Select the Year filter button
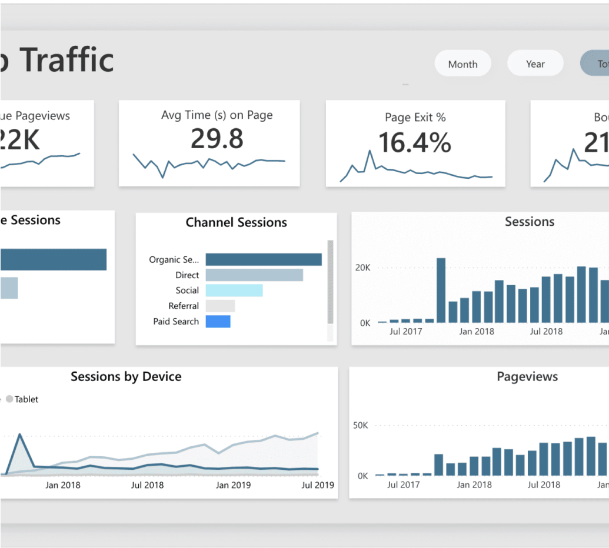Viewport: 609px width, 548px height. click(535, 64)
